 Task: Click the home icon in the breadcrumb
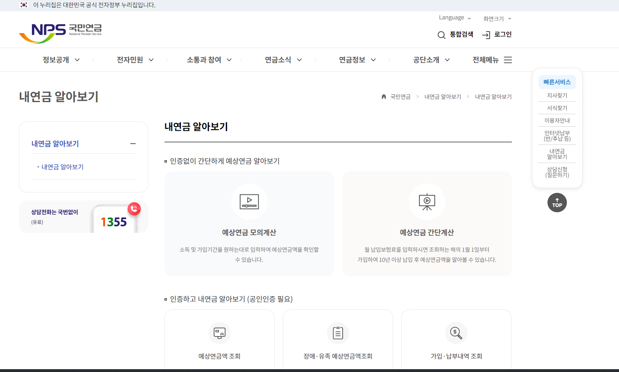coord(383,96)
